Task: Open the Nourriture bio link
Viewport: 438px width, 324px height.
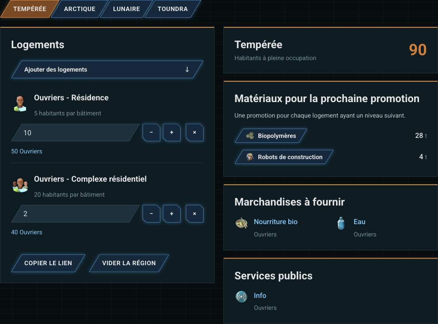Action: 276,222
